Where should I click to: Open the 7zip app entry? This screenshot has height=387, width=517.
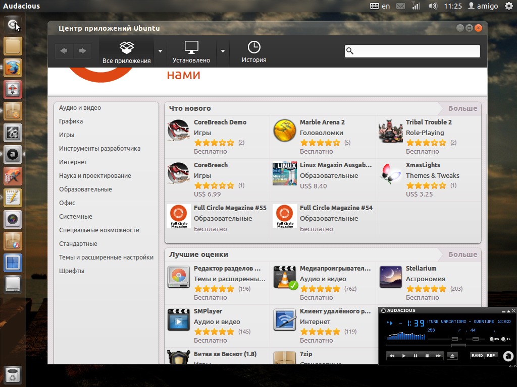pyautogui.click(x=323, y=357)
